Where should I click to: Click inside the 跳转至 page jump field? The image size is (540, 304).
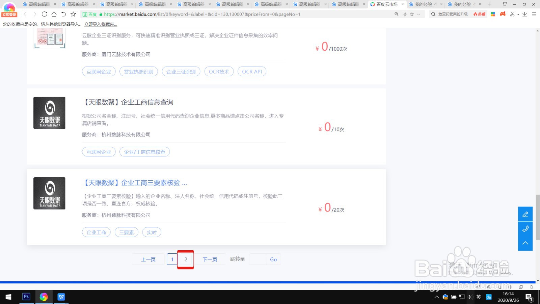pos(257,259)
